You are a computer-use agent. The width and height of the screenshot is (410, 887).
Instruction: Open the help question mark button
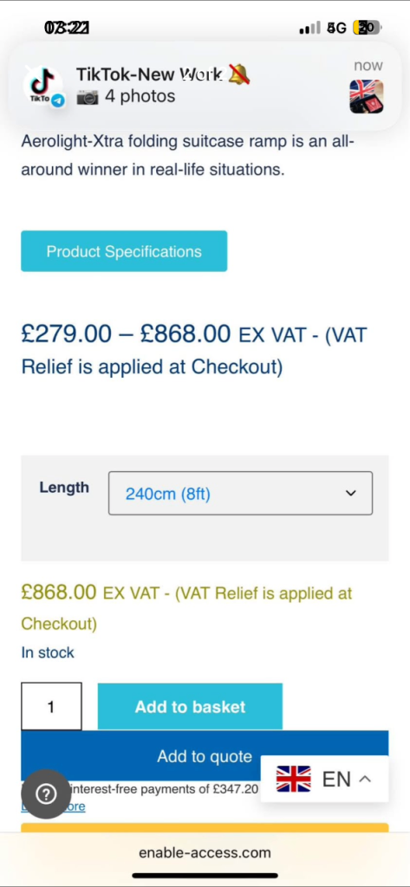[47, 794]
